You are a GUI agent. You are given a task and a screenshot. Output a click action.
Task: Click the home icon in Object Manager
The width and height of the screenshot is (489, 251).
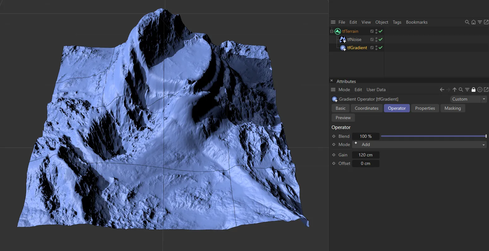pyautogui.click(x=473, y=22)
